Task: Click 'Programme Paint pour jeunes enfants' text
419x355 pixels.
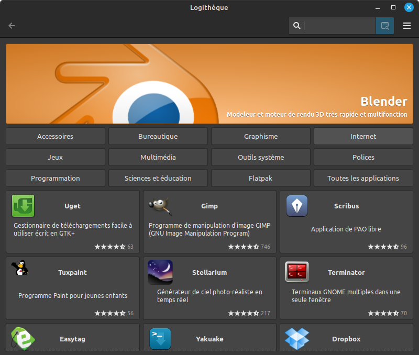Action: point(73,296)
